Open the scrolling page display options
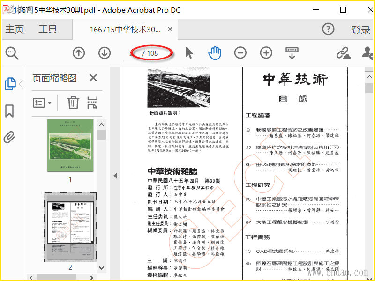The height and width of the screenshot is (281, 375). tap(292, 53)
